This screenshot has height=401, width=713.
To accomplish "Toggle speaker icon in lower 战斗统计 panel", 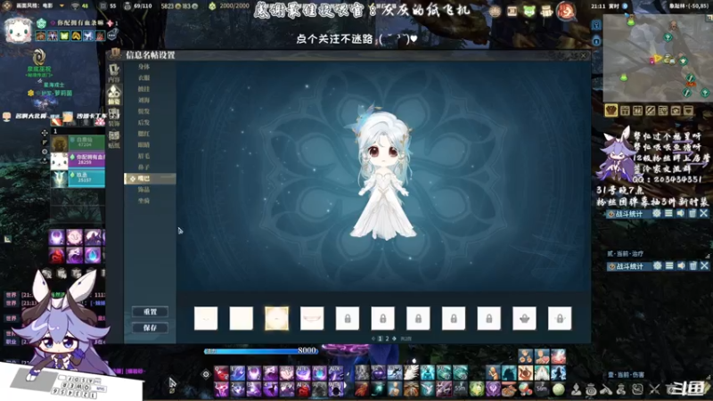I will click(681, 266).
